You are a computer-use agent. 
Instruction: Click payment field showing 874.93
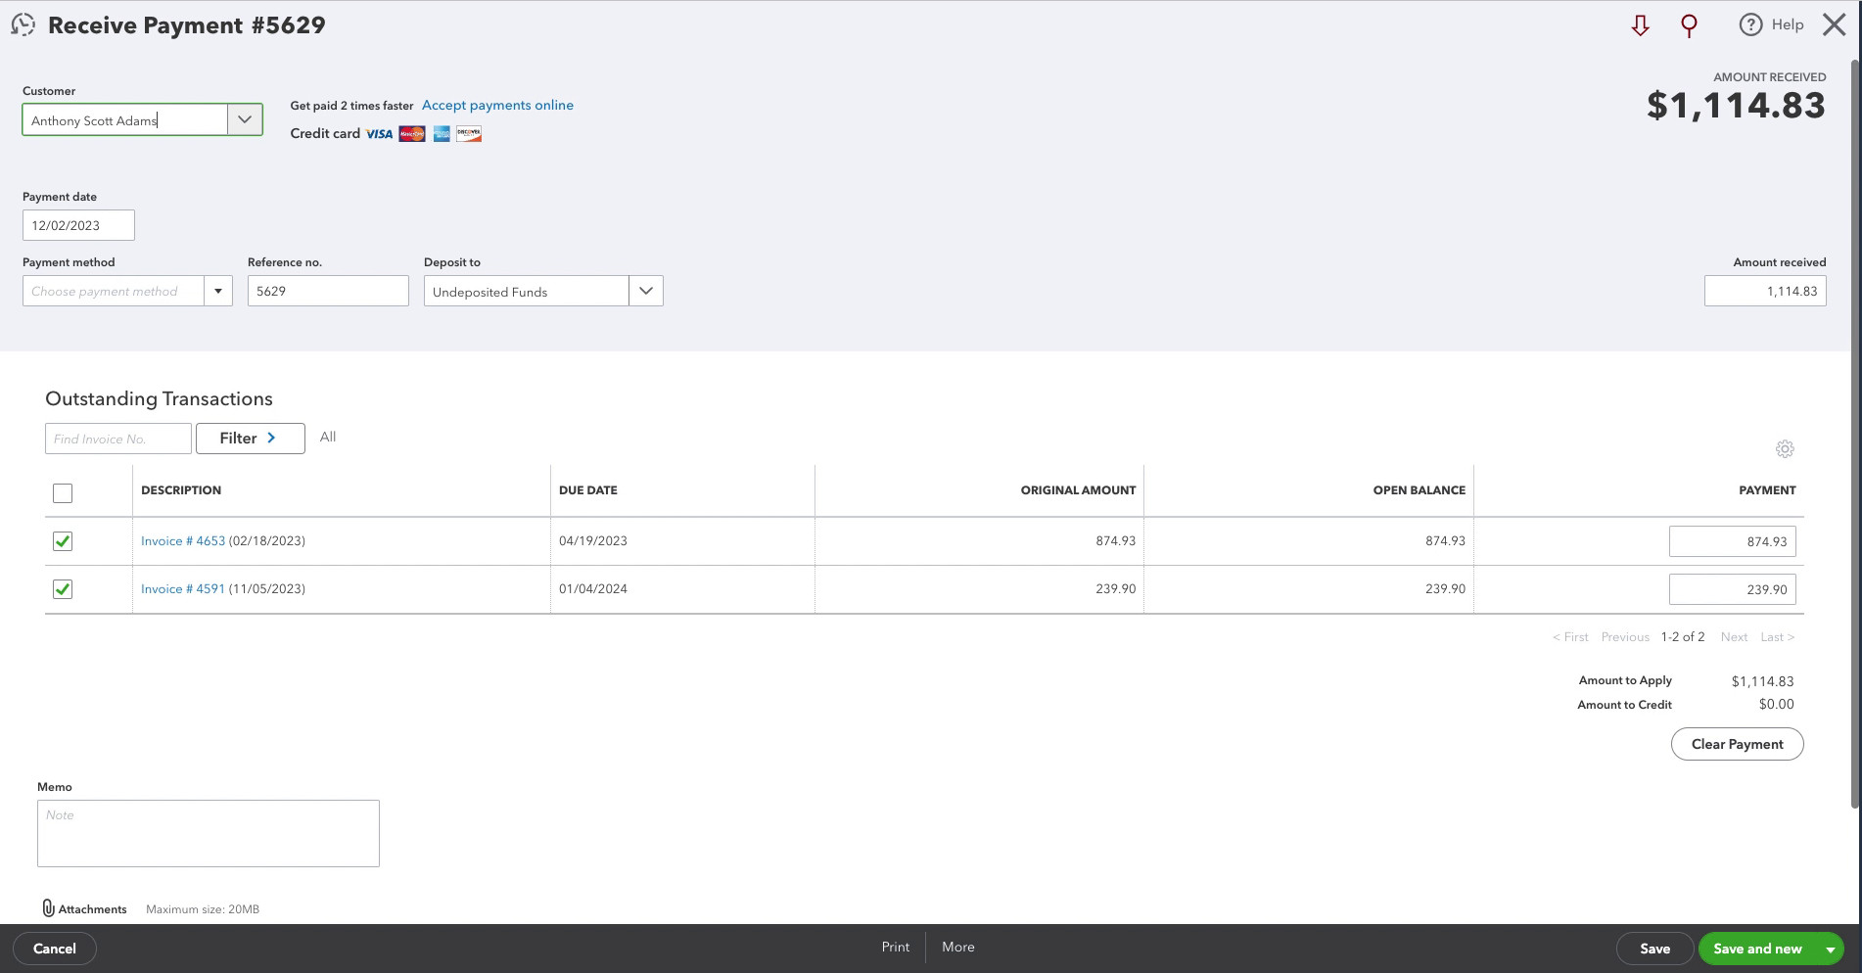[1732, 541]
